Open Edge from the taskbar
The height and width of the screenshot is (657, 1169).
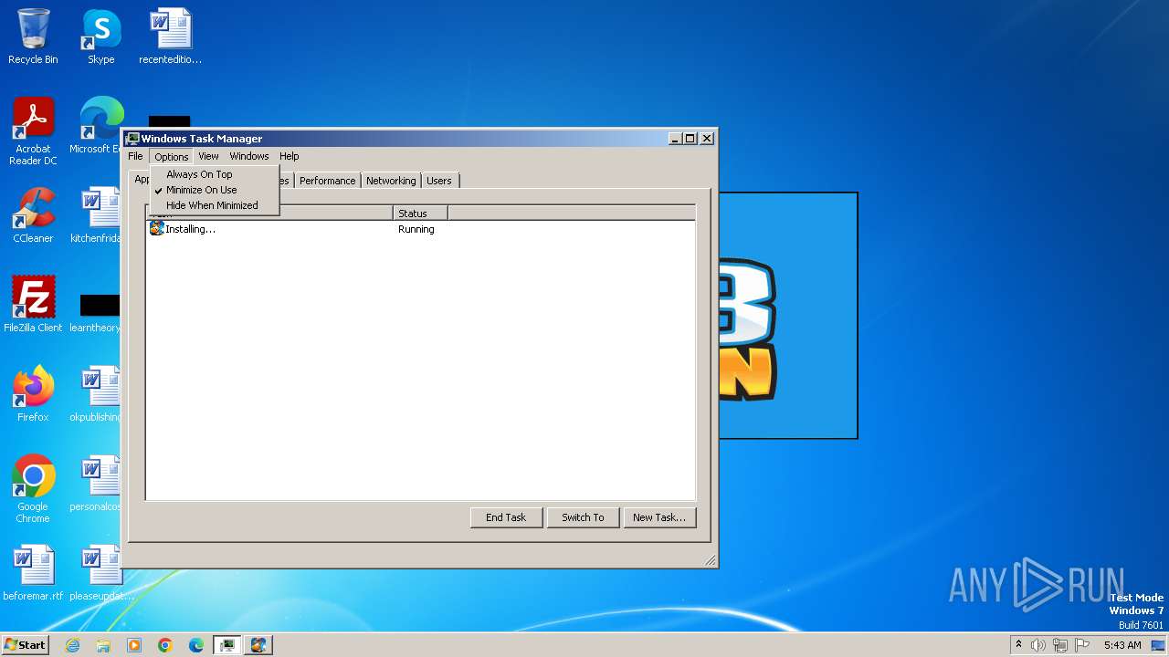pos(196,645)
